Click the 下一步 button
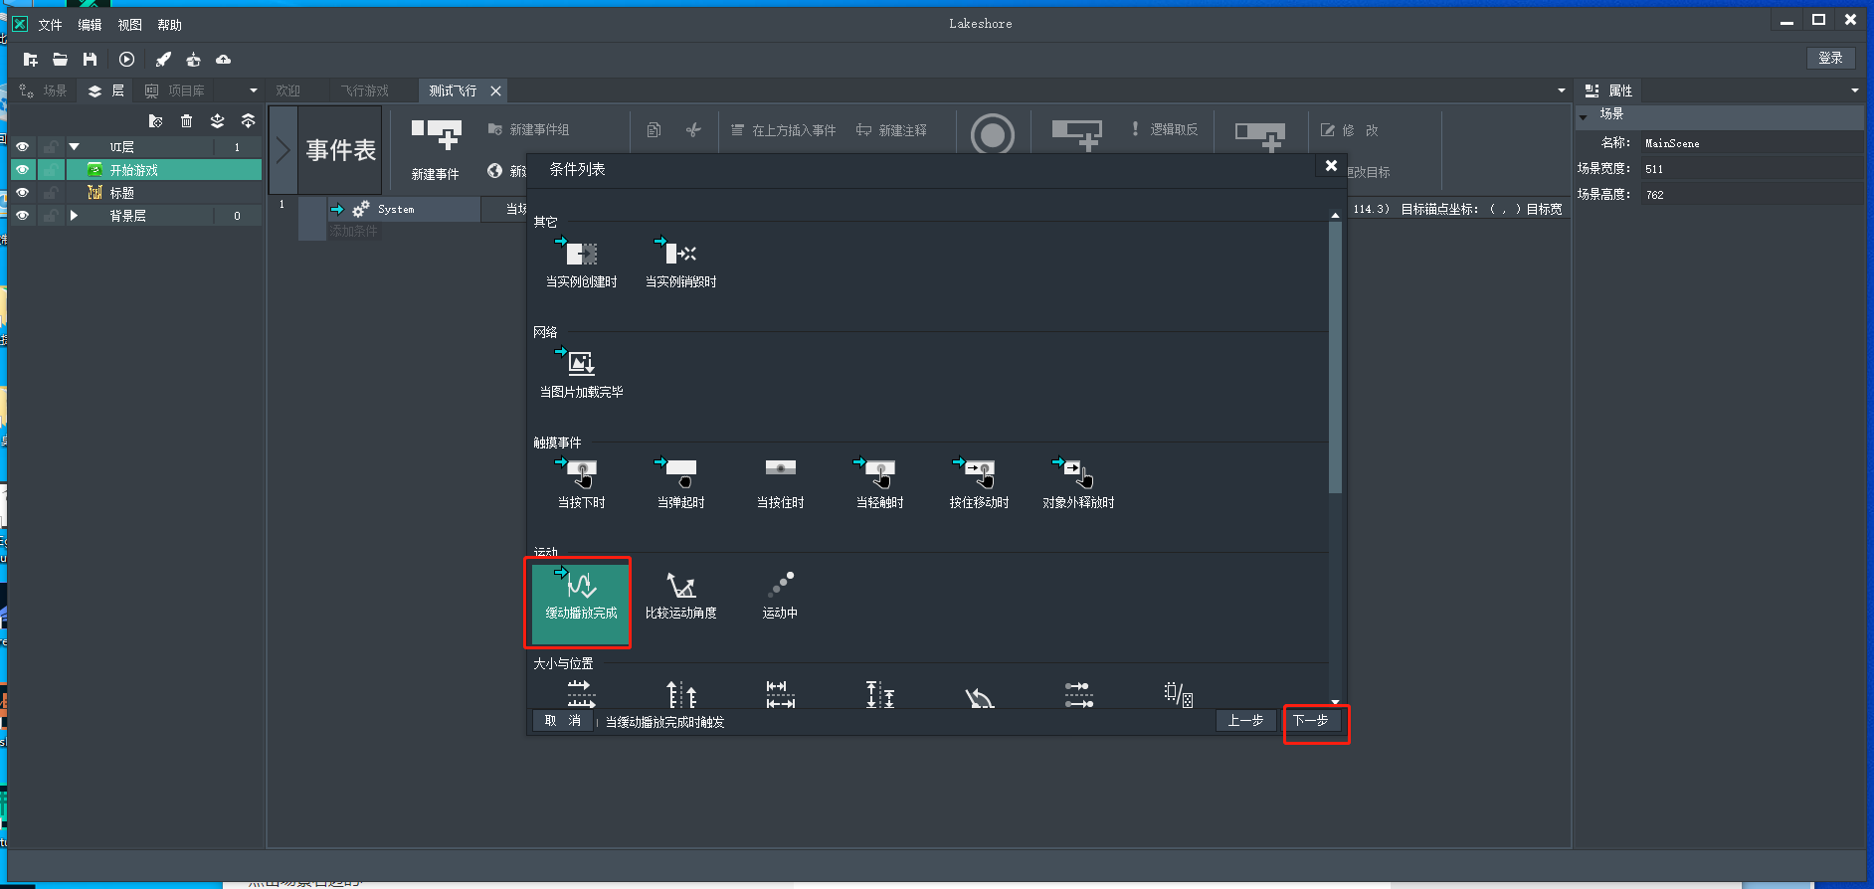The width and height of the screenshot is (1874, 889). [1311, 721]
